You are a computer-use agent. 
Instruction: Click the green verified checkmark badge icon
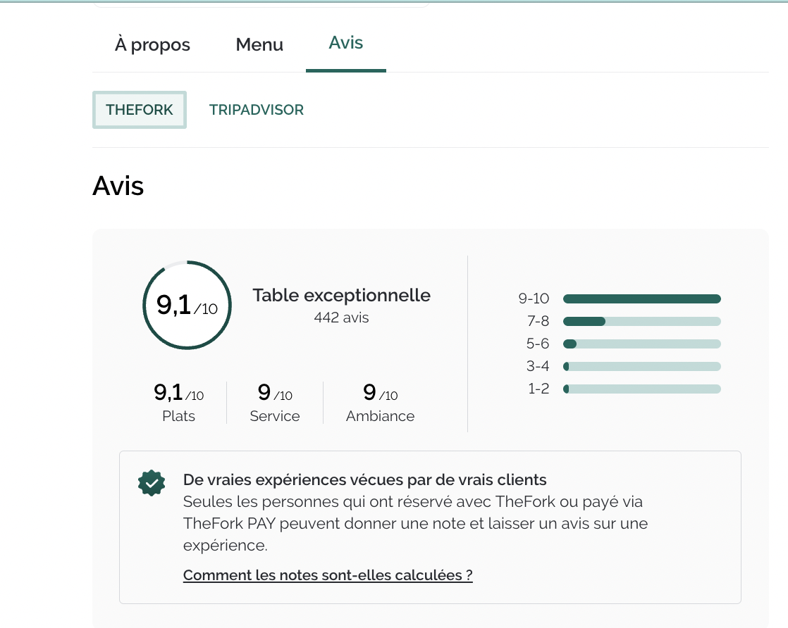click(152, 483)
